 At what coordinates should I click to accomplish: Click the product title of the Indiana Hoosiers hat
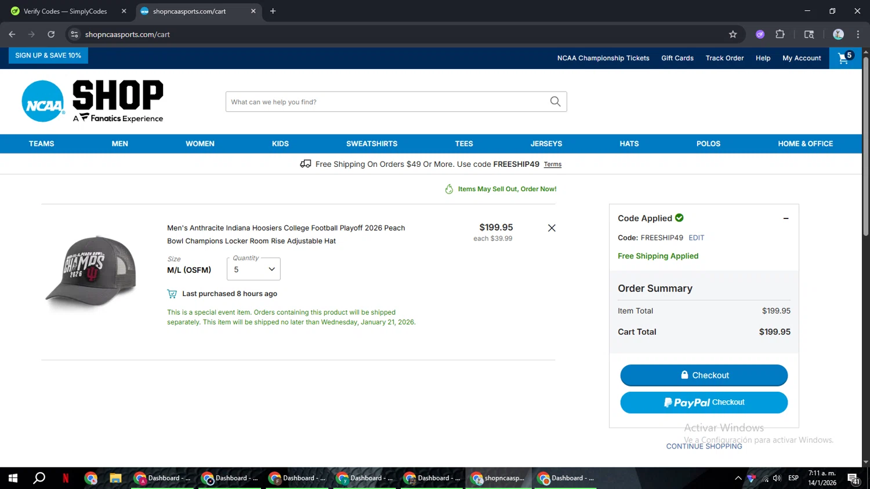coord(286,235)
